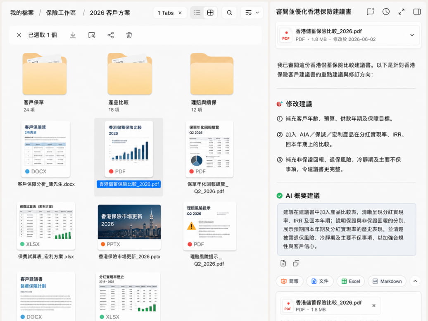
Task: Export as 簡報 presentation
Action: pos(290,281)
